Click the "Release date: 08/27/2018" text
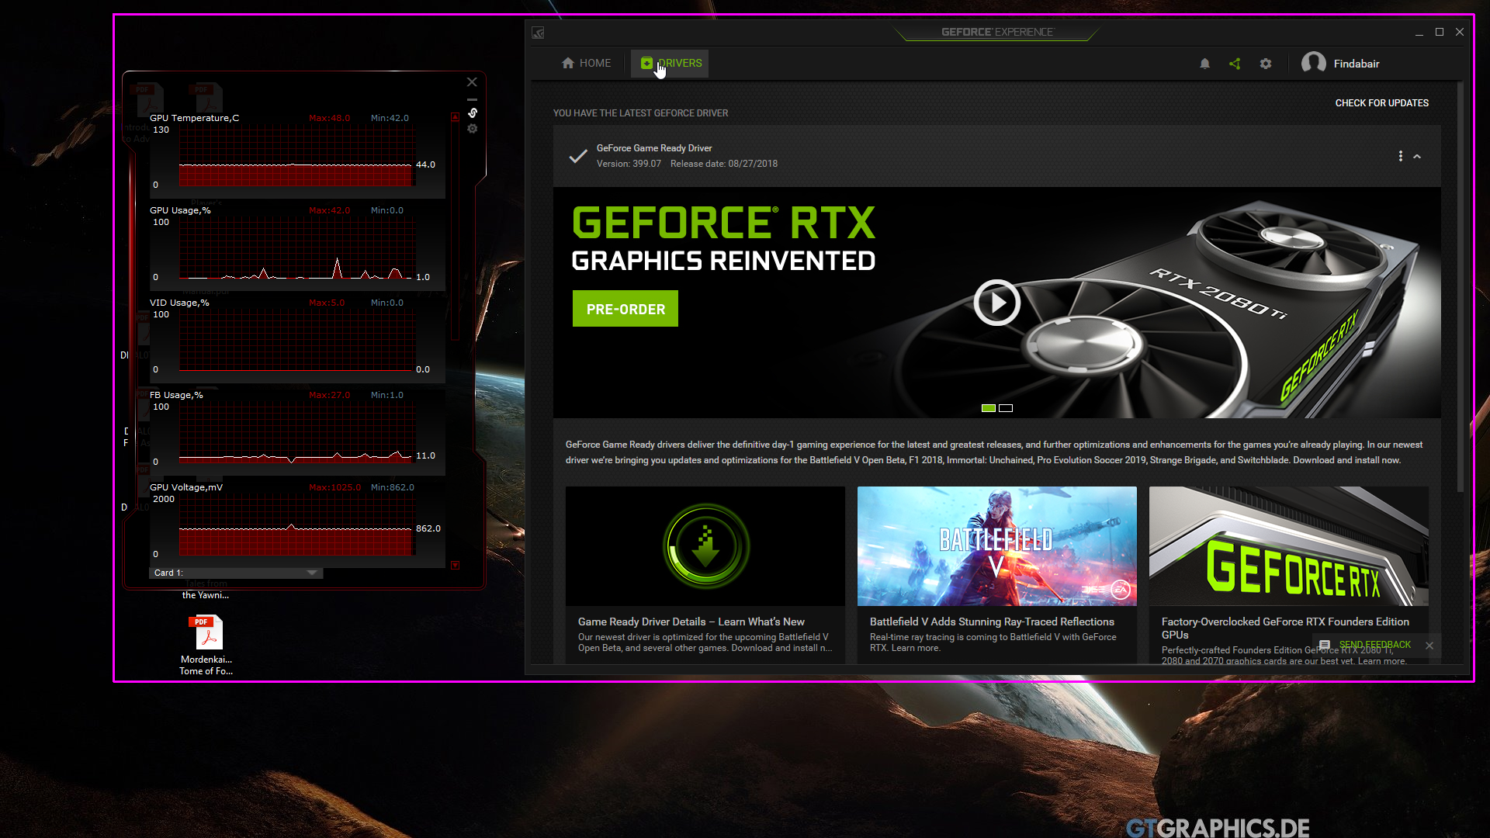Image resolution: width=1490 pixels, height=838 pixels. (x=724, y=164)
